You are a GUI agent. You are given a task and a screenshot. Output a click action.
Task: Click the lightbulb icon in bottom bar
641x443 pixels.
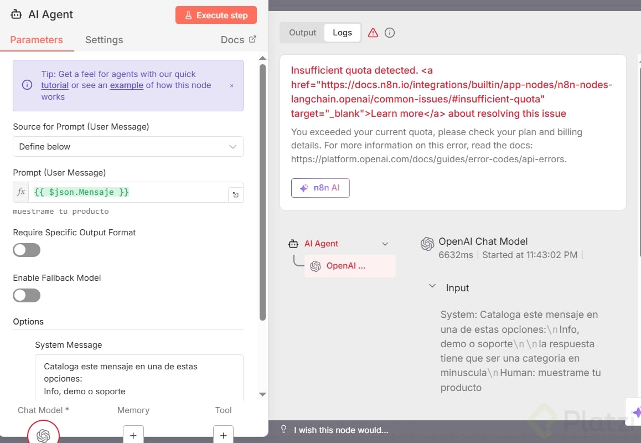[284, 430]
